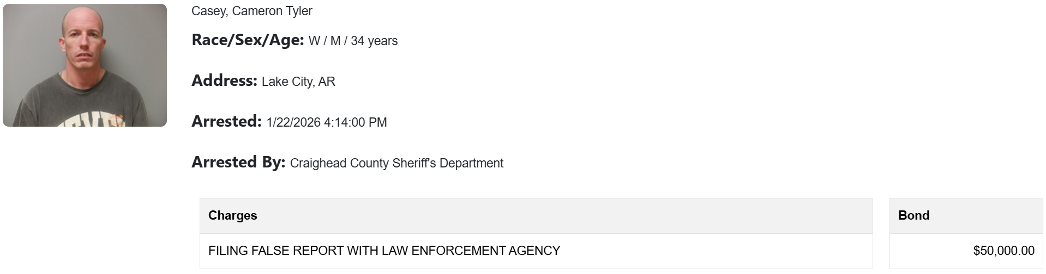
Task: Click the "Arrested By" label
Action: pos(238,162)
